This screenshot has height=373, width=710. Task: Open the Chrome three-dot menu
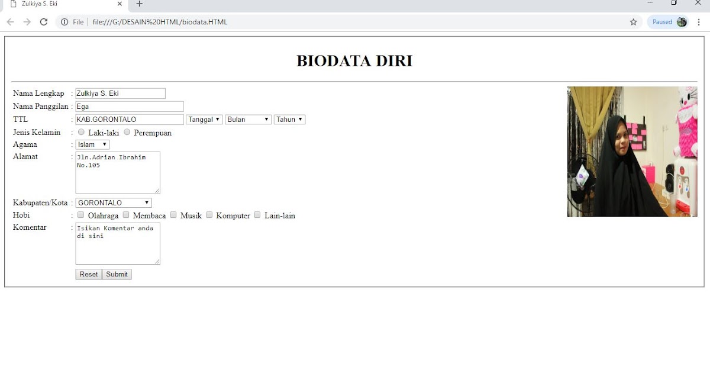tap(699, 22)
